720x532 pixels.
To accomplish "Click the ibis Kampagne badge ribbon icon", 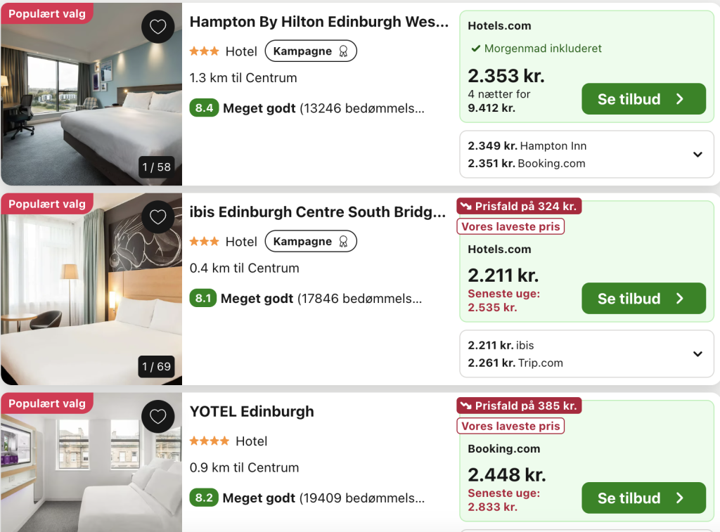I will pyautogui.click(x=343, y=242).
